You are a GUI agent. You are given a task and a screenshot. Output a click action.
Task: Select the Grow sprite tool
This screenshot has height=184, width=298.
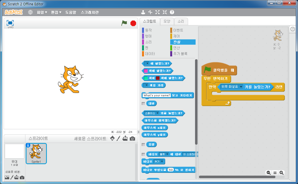click(158, 12)
